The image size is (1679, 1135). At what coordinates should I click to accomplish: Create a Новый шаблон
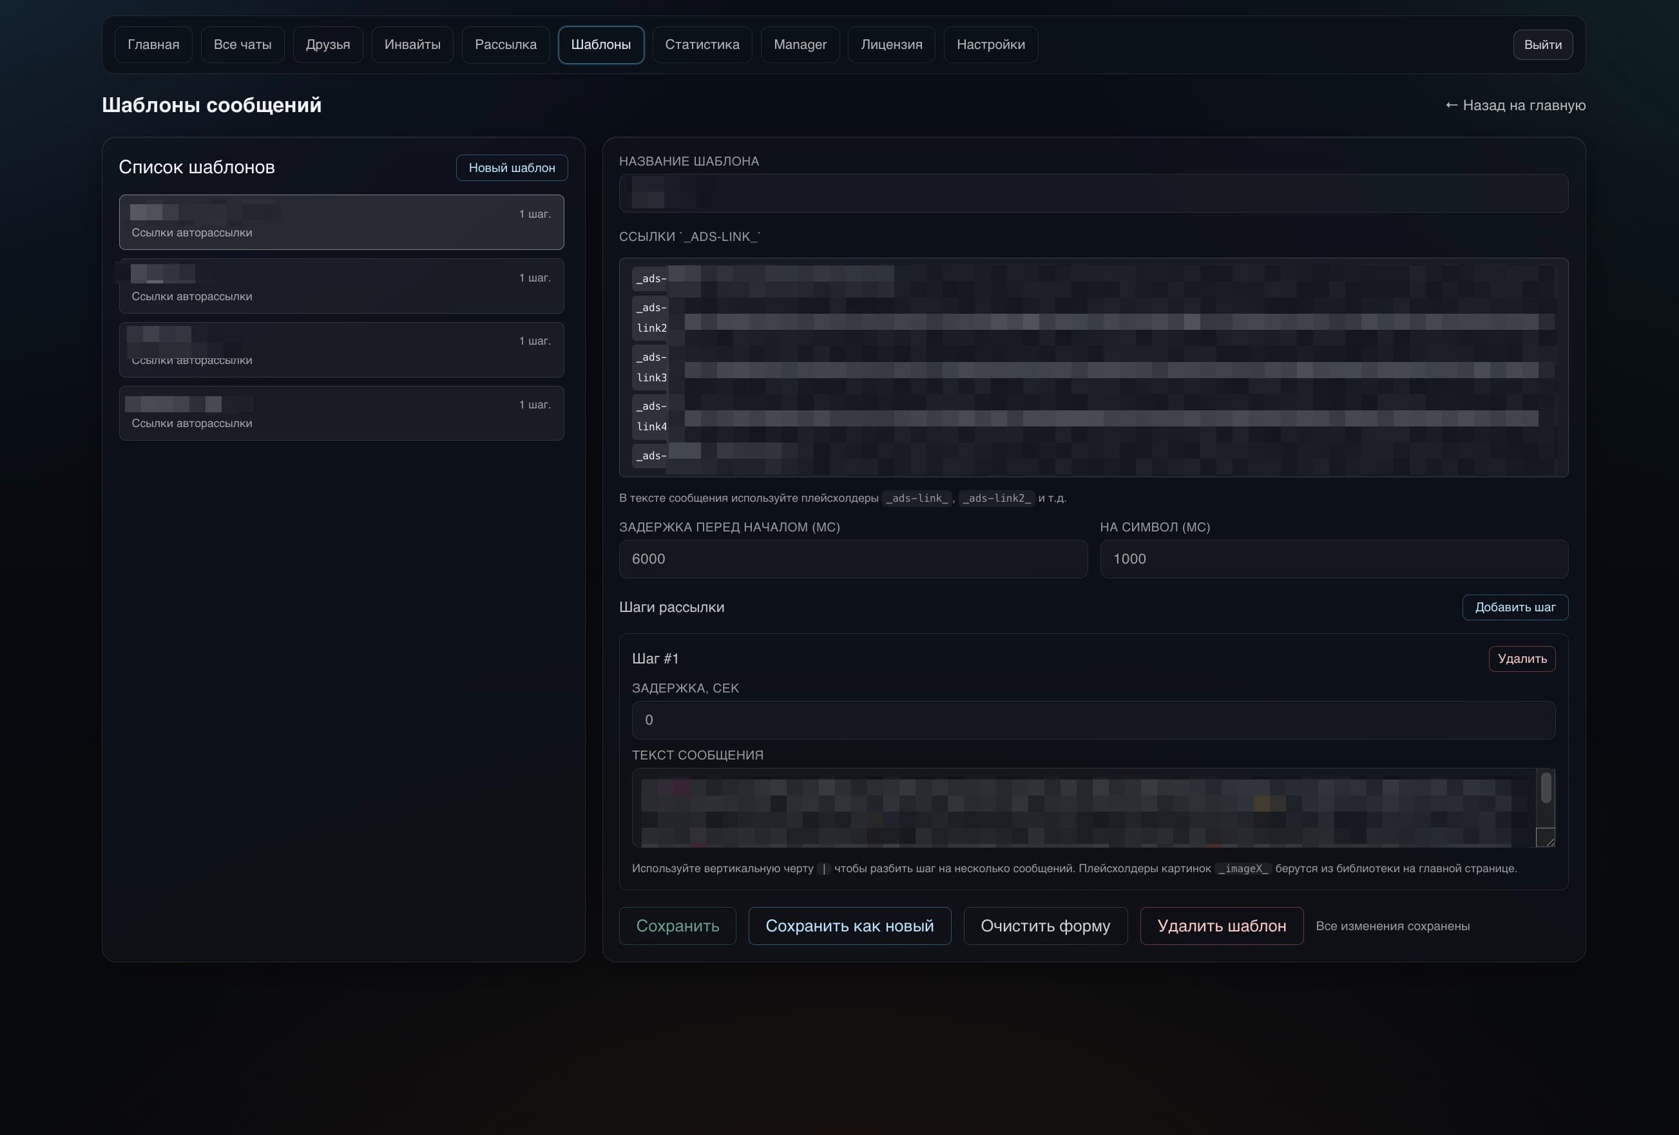click(512, 167)
